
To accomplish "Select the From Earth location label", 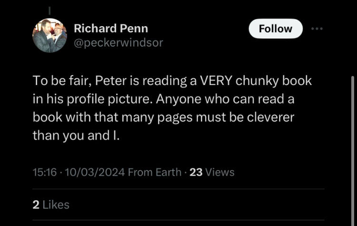I will click(x=154, y=172).
